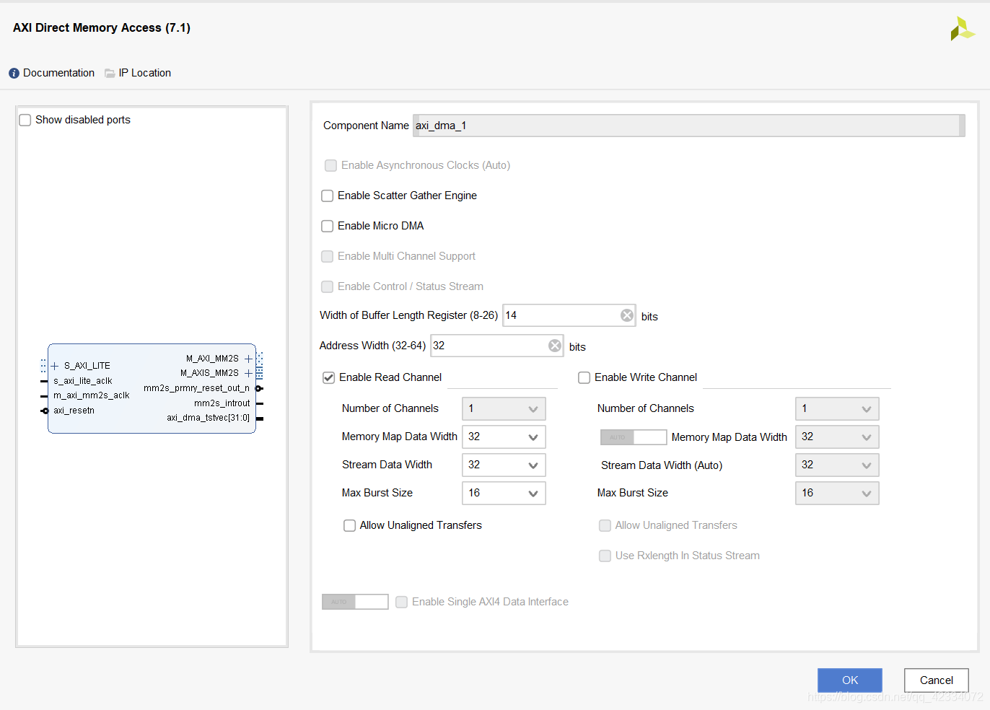Click write channel Allow Unaligned Transfers checkbox
Viewport: 990px width, 710px height.
click(x=605, y=525)
